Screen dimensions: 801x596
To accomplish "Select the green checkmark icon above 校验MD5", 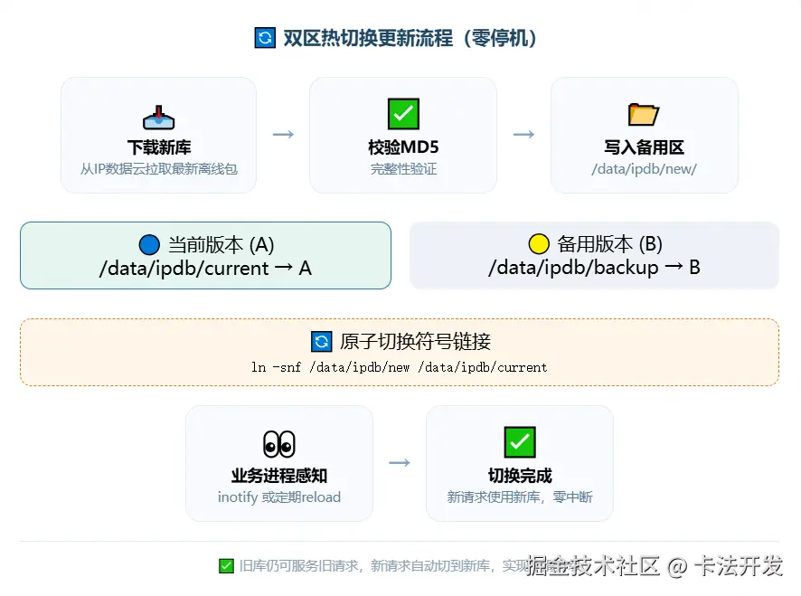I will [402, 115].
